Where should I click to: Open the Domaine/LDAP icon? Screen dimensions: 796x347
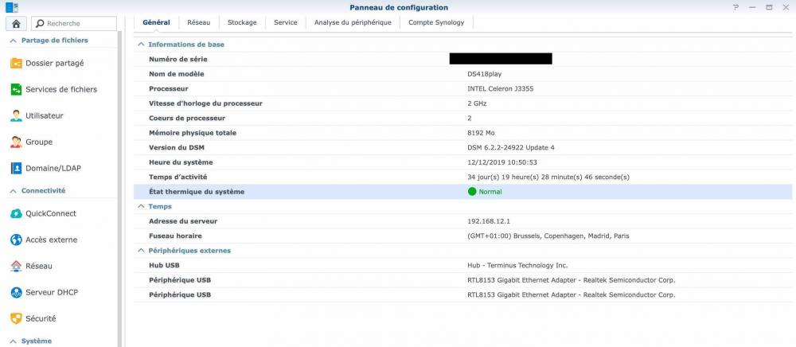pyautogui.click(x=16, y=169)
